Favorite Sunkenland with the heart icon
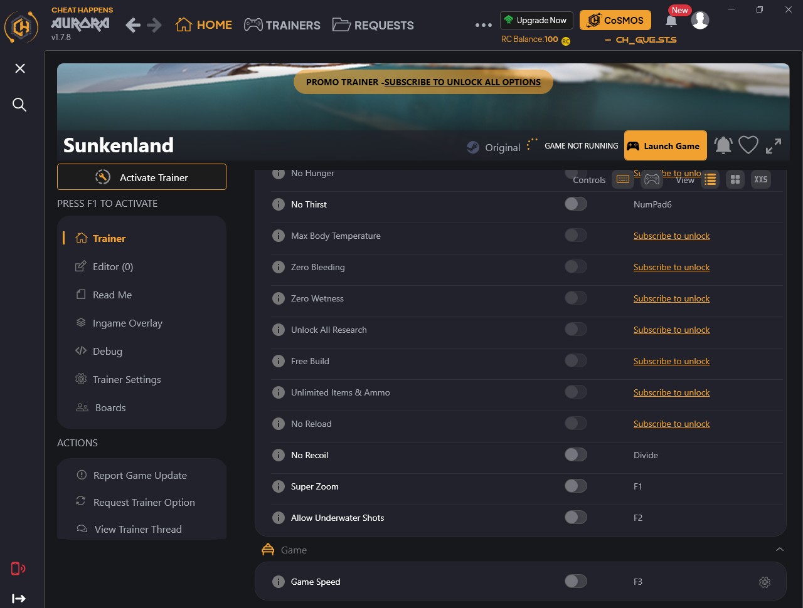This screenshot has height=608, width=803. pos(748,145)
